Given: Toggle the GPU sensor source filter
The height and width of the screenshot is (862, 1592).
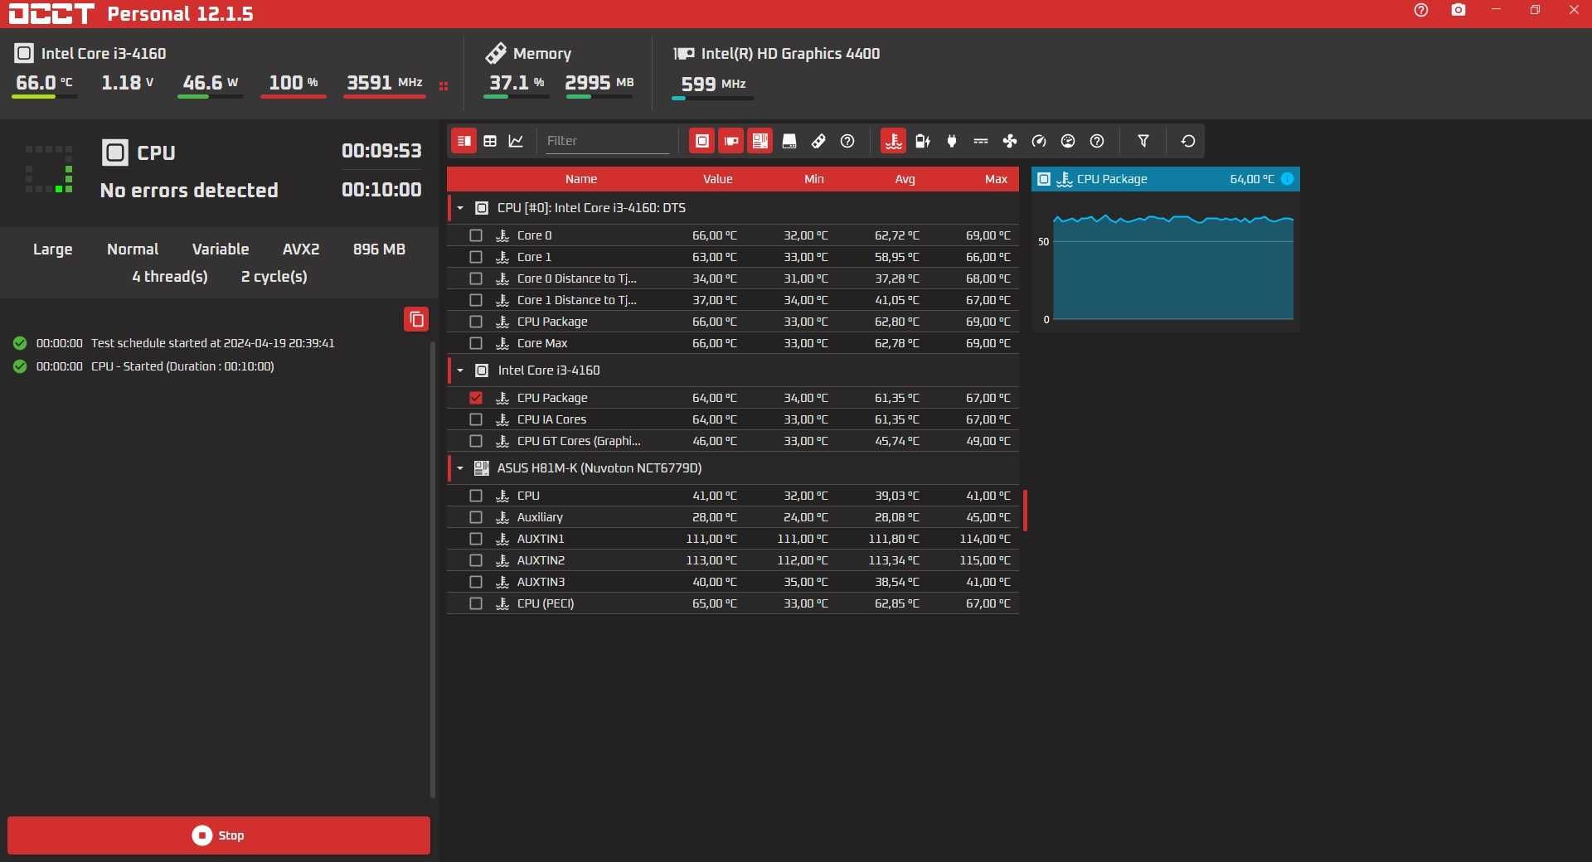Looking at the screenshot, I should [x=730, y=141].
